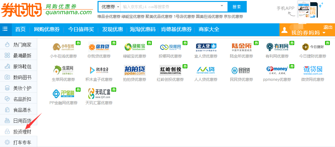Open 商家大全 navigation item

tap(209, 29)
